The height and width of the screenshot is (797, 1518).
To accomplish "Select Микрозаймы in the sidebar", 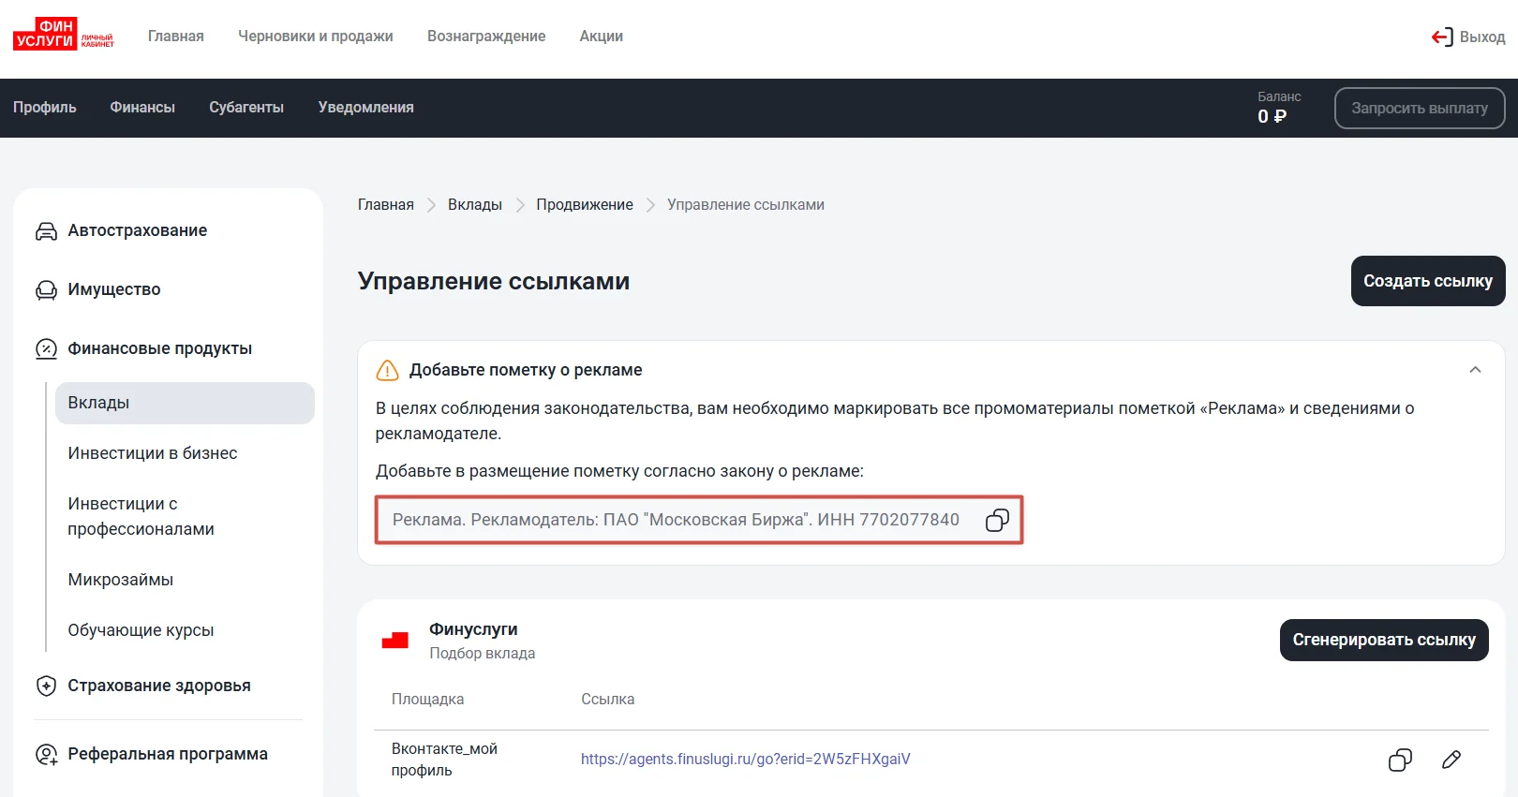I will (x=121, y=580).
